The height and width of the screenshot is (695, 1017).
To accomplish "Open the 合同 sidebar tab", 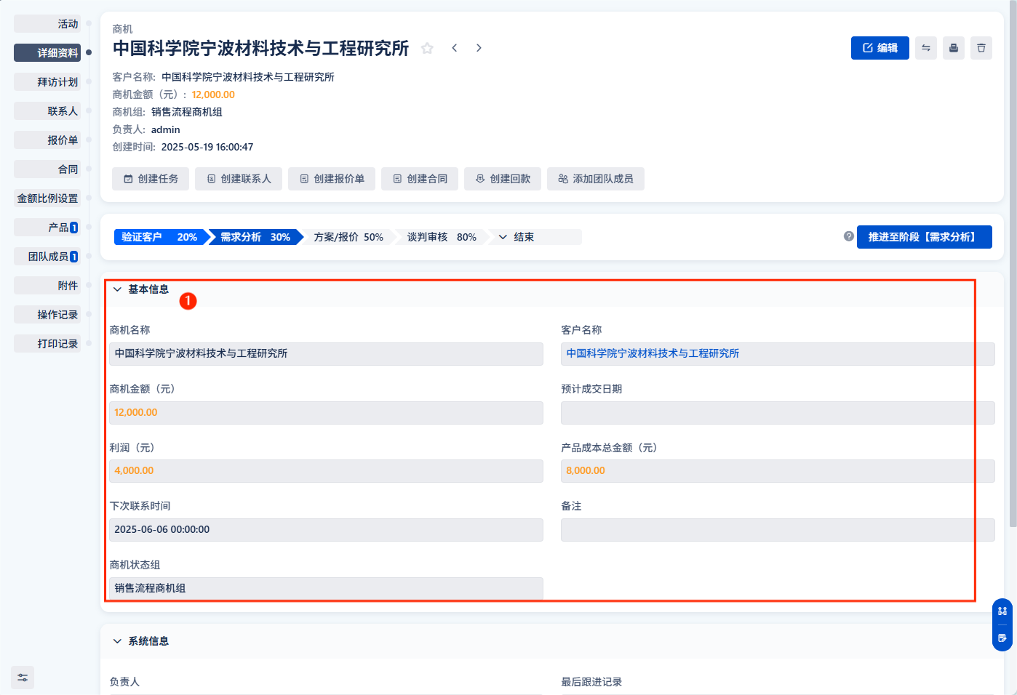I will [x=47, y=169].
